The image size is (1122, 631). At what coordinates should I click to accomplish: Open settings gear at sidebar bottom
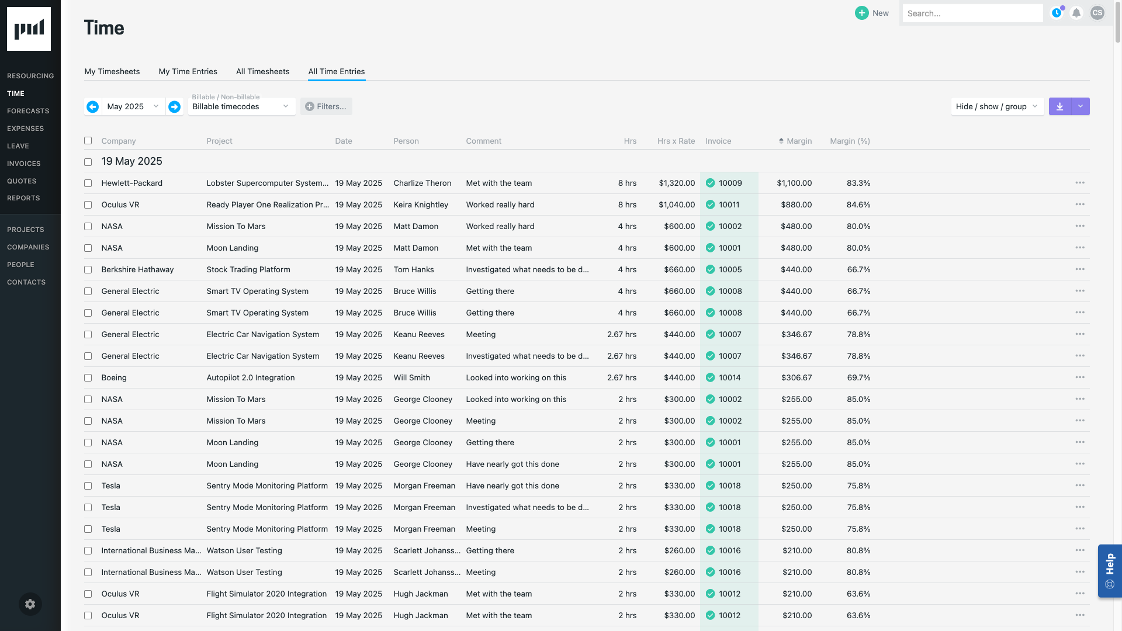pyautogui.click(x=30, y=604)
